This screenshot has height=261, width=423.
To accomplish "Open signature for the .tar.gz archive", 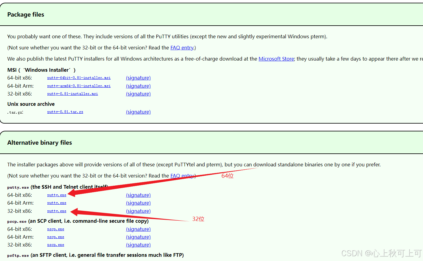I will coord(138,112).
